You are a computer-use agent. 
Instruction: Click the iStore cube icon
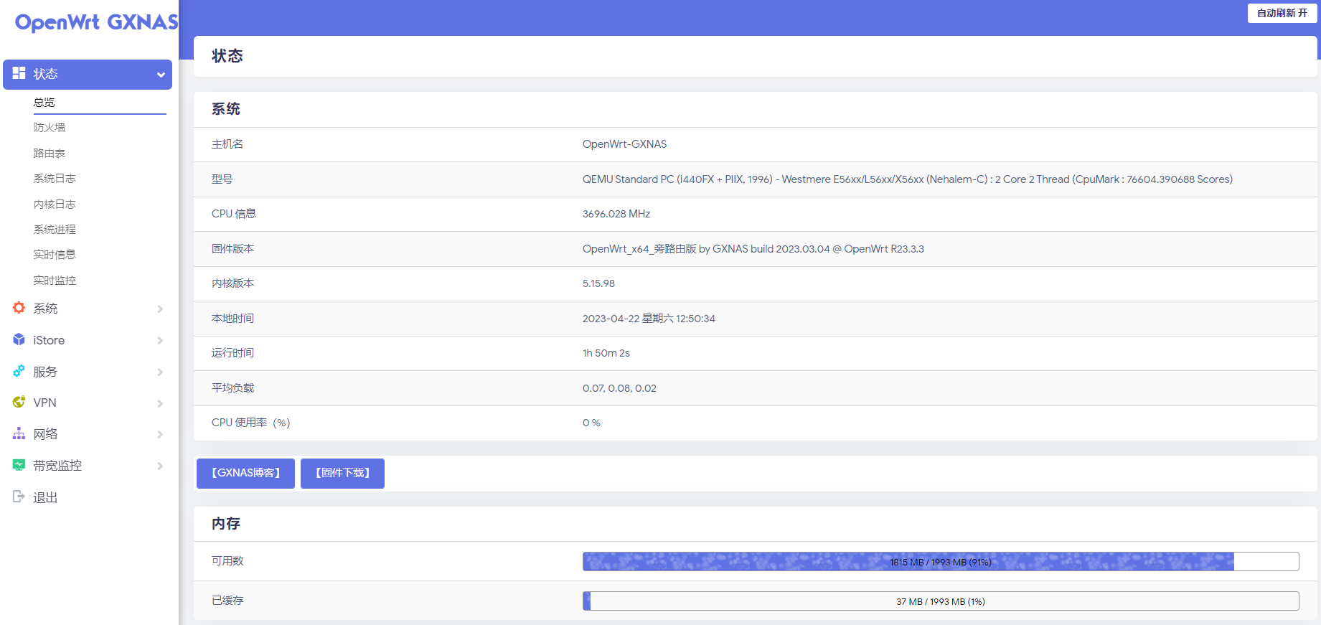(x=19, y=339)
